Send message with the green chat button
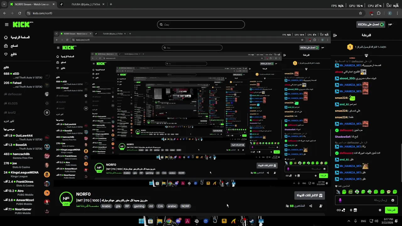Viewport: 402px width, 226px height. (391, 210)
